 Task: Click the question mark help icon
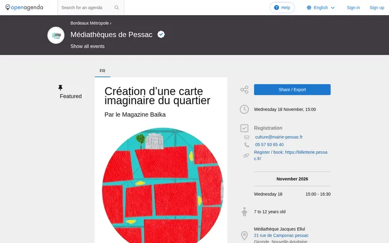(x=277, y=8)
